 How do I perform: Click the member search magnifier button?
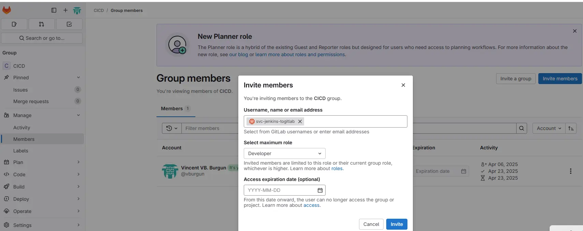(522, 128)
